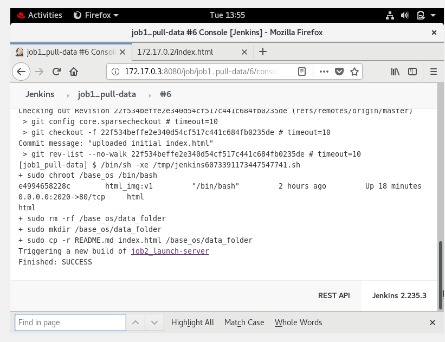Screen dimensions: 445x342
Task: Click the "/bin/sh -xe /tmp/jenkins" script line
Action: (159, 165)
